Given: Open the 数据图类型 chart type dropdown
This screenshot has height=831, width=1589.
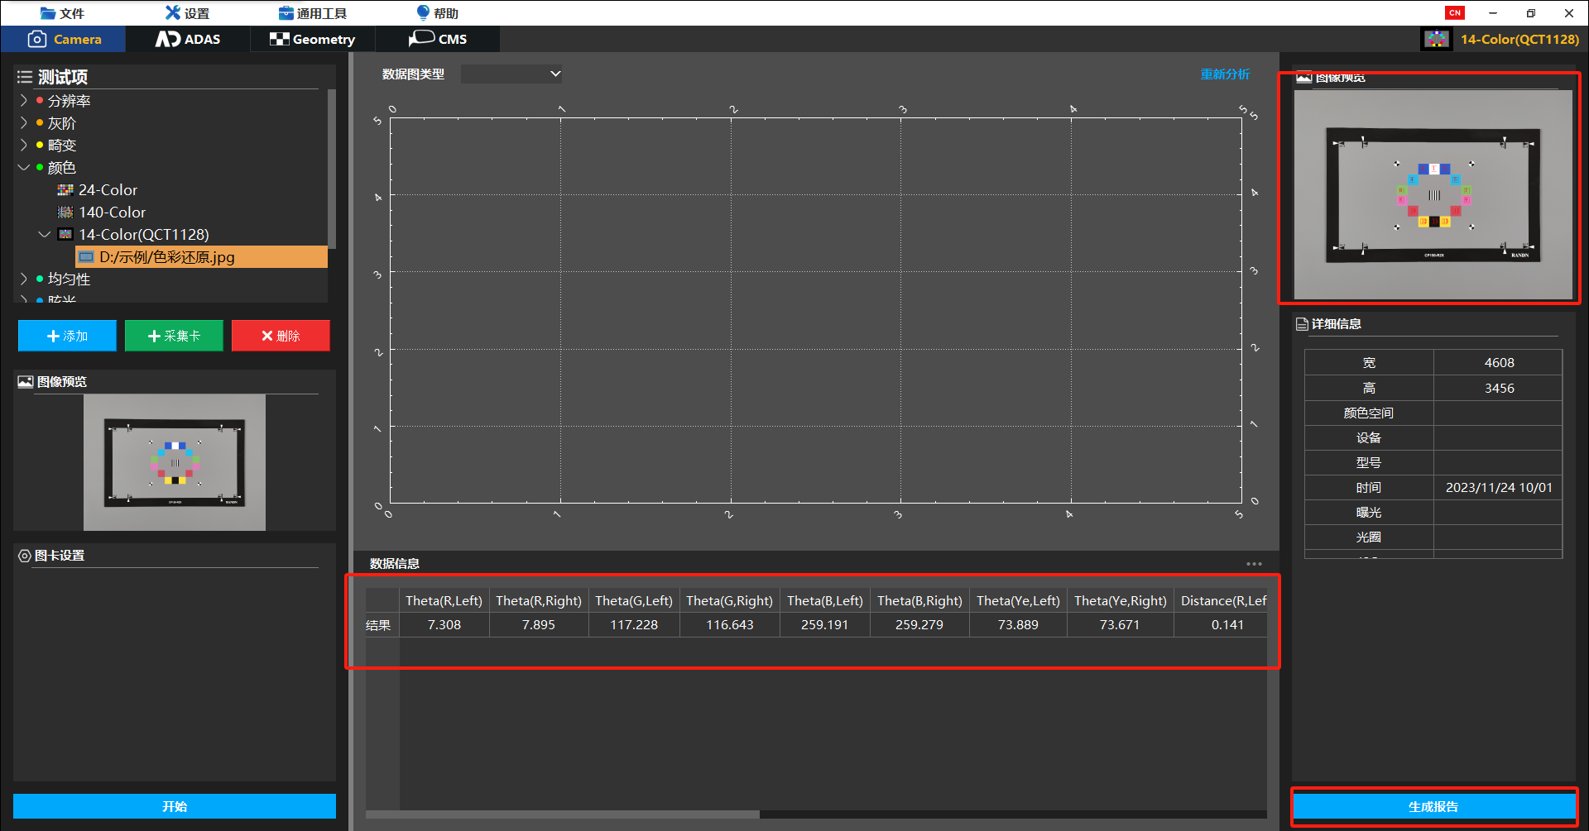Looking at the screenshot, I should pyautogui.click(x=511, y=74).
